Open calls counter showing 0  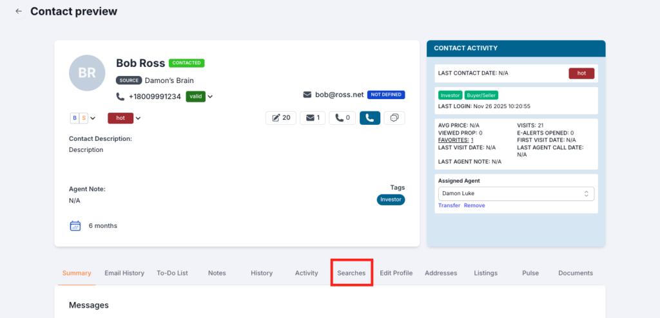342,118
